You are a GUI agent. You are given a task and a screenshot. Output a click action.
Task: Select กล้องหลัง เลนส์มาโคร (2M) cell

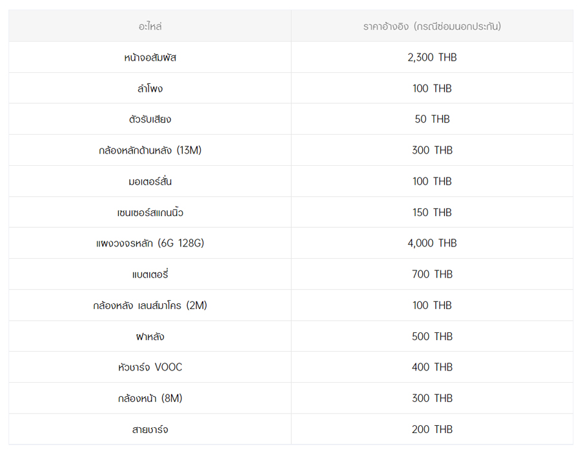click(150, 305)
